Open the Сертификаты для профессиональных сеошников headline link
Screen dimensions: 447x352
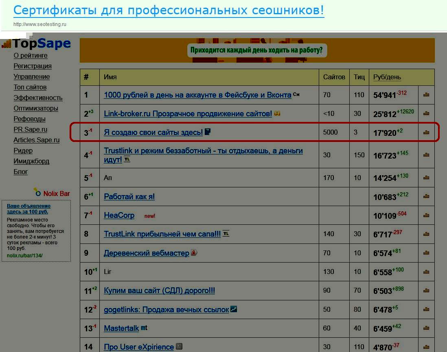coord(169,10)
